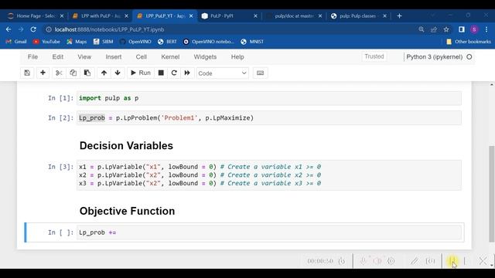Image resolution: width=495 pixels, height=278 pixels.
Task: Cut selected cells with scissors icon
Action: click(59, 73)
